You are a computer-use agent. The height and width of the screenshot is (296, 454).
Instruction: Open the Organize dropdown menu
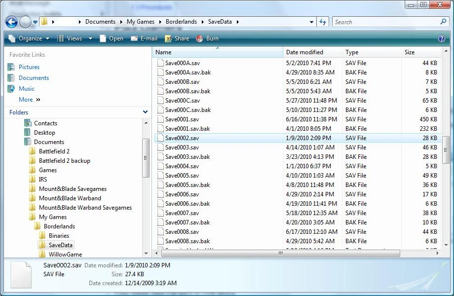pos(29,38)
